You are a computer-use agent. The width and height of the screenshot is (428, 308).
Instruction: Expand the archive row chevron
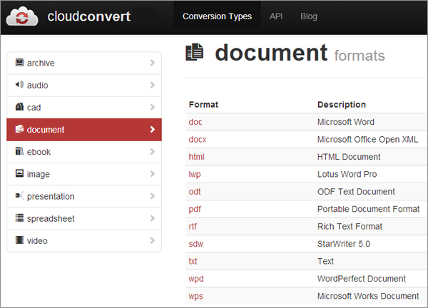(x=153, y=63)
